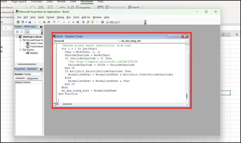The image size is (241, 143).
Task: Open the Project panel toolbar options arrow
Action: click(42, 33)
